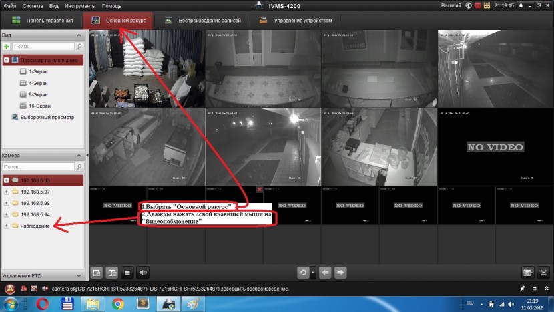The image size is (554, 312).
Task: Toggle the audio speaker icon in bottom toolbar
Action: click(x=143, y=273)
